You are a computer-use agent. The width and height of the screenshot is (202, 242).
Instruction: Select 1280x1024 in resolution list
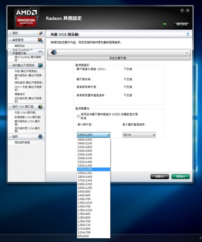(x=94, y=210)
